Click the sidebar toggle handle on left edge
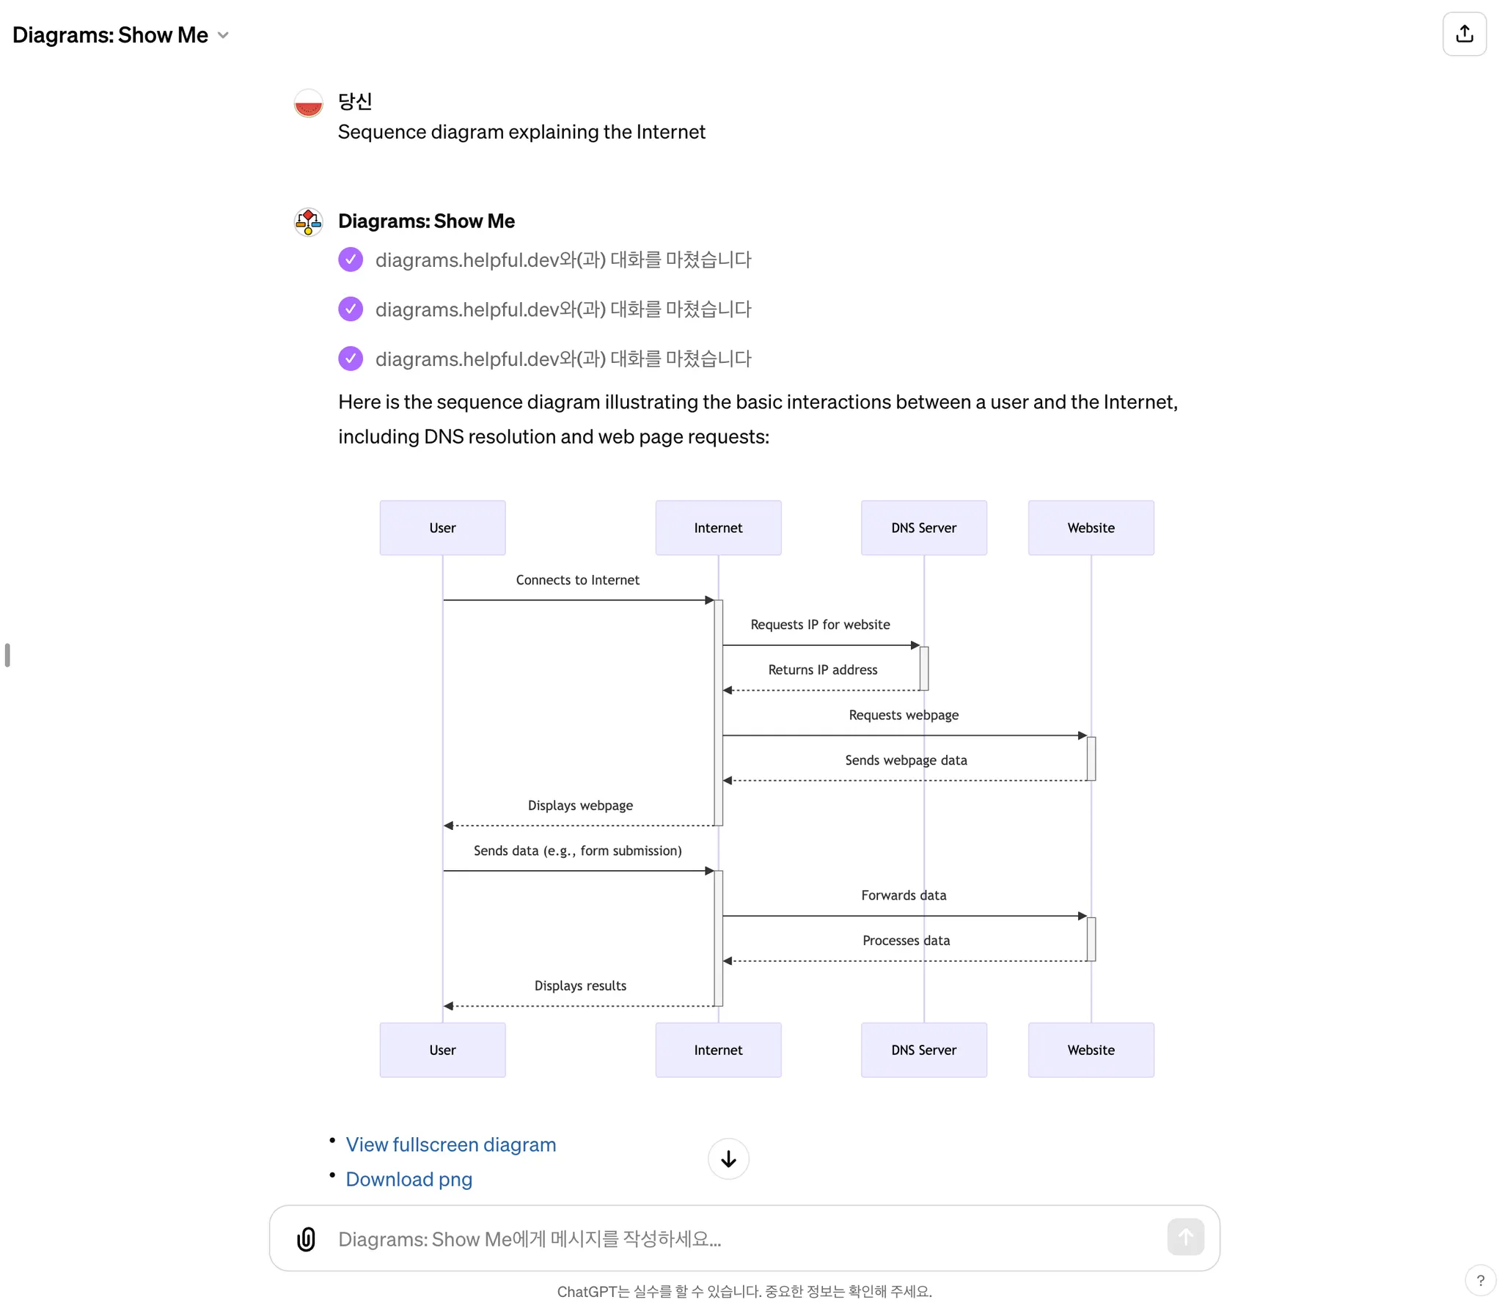 (x=7, y=655)
